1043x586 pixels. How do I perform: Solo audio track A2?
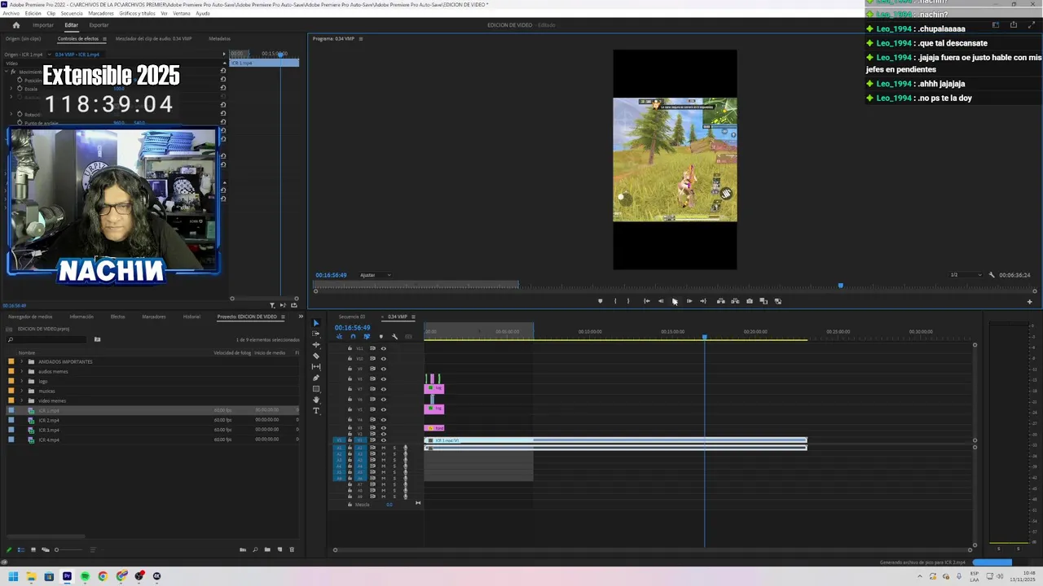click(x=394, y=454)
